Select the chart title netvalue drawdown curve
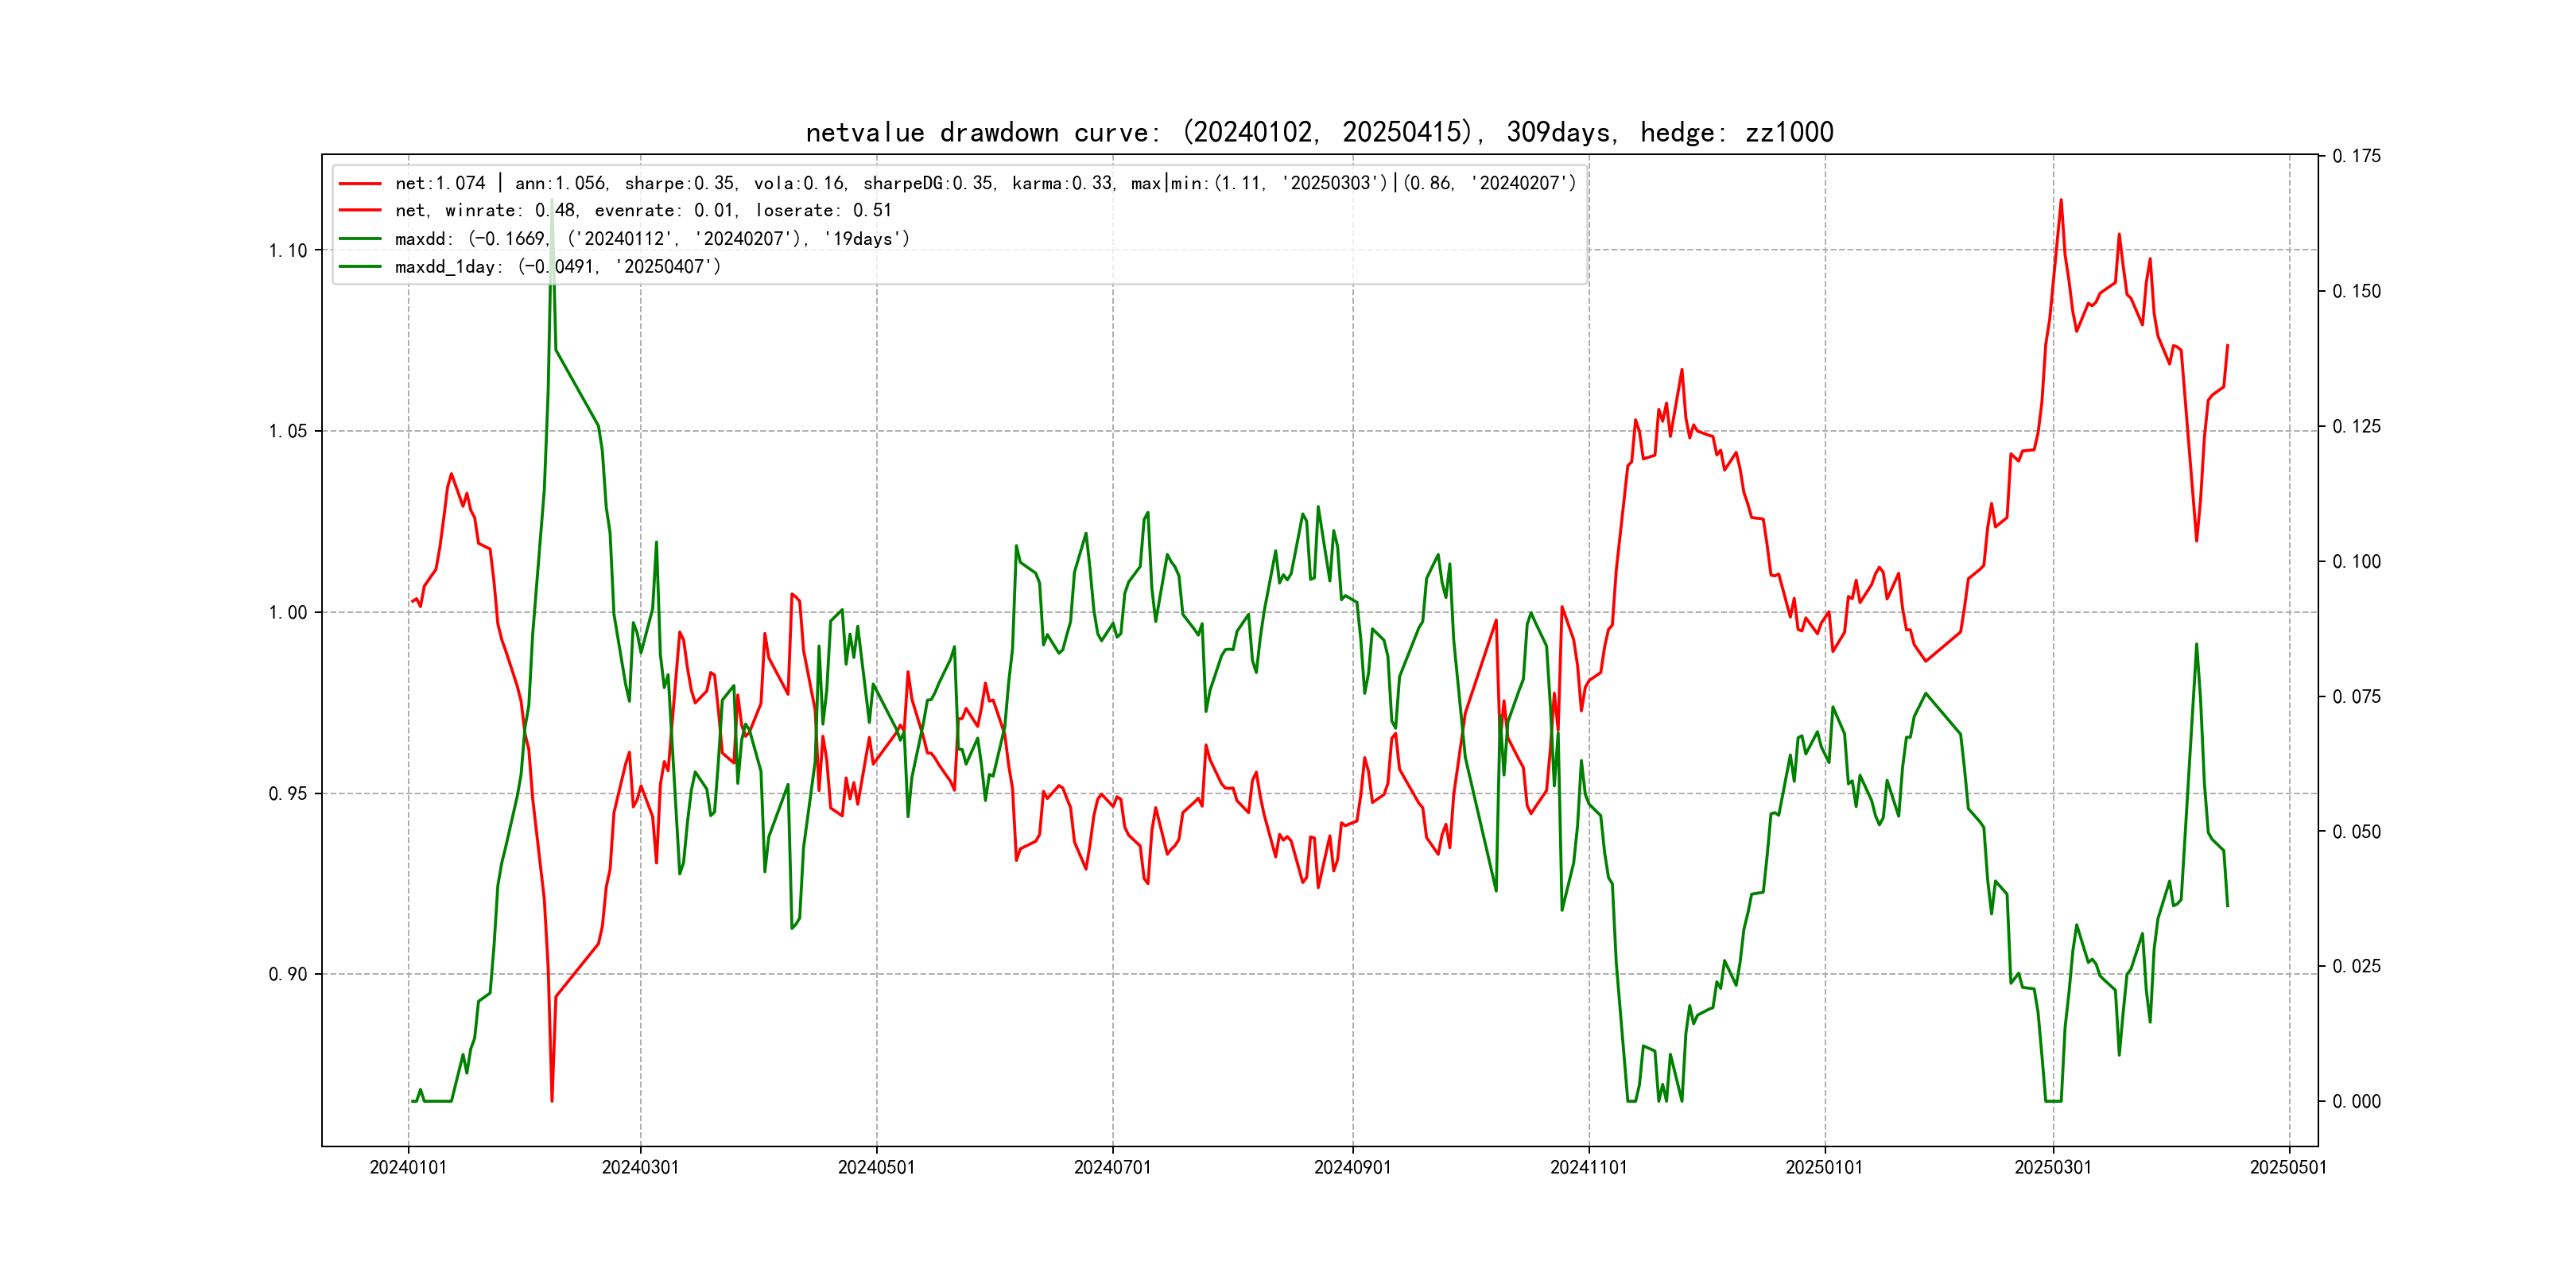This screenshot has height=1288, width=2576. tap(1319, 132)
